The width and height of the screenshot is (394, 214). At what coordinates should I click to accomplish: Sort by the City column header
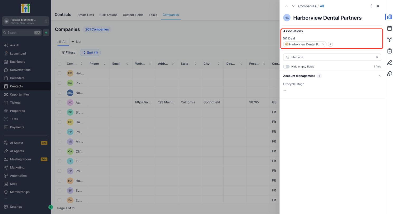[212, 64]
